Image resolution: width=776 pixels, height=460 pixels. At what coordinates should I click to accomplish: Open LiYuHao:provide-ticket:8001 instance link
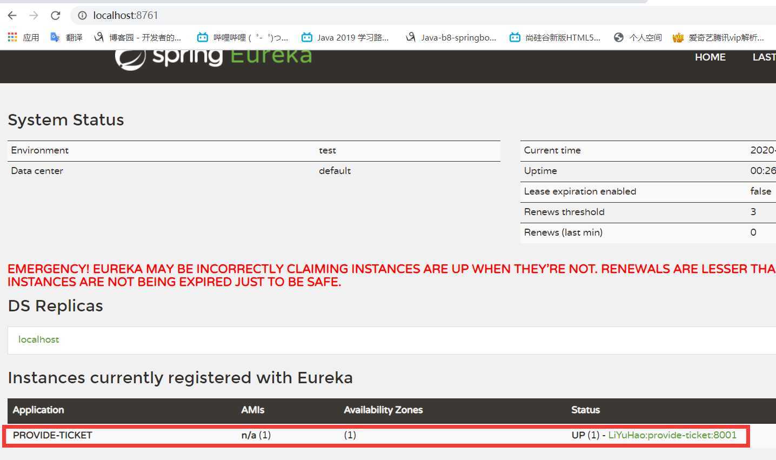click(x=672, y=435)
